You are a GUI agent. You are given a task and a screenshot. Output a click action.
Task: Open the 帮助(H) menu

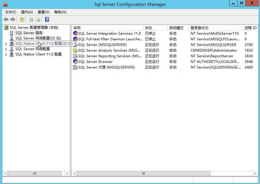click(60, 12)
